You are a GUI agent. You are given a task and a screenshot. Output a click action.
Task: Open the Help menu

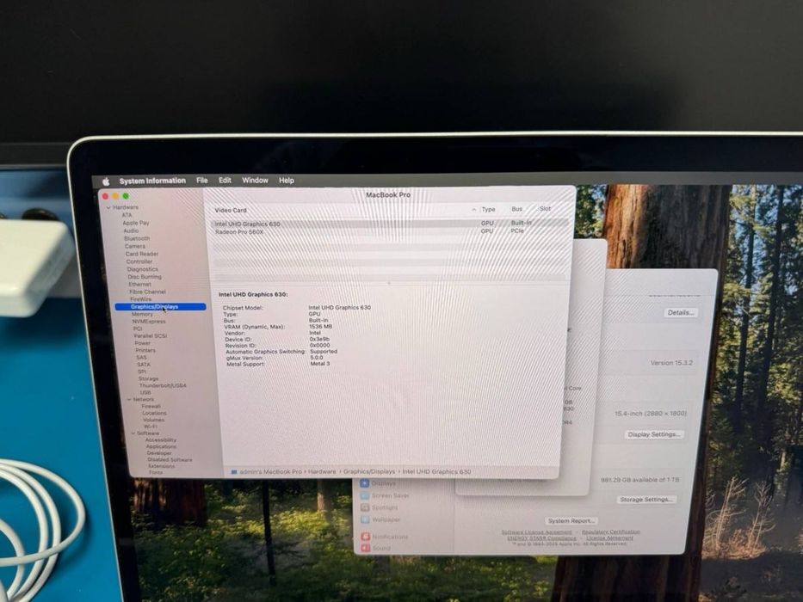point(287,181)
